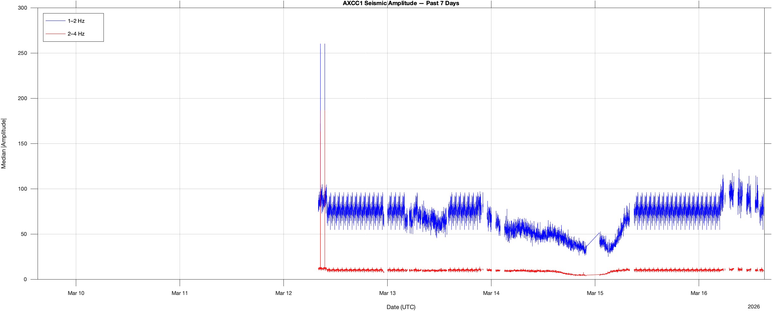The width and height of the screenshot is (772, 311).
Task: Select the 2–4 Hz legend label
Action: click(x=76, y=34)
